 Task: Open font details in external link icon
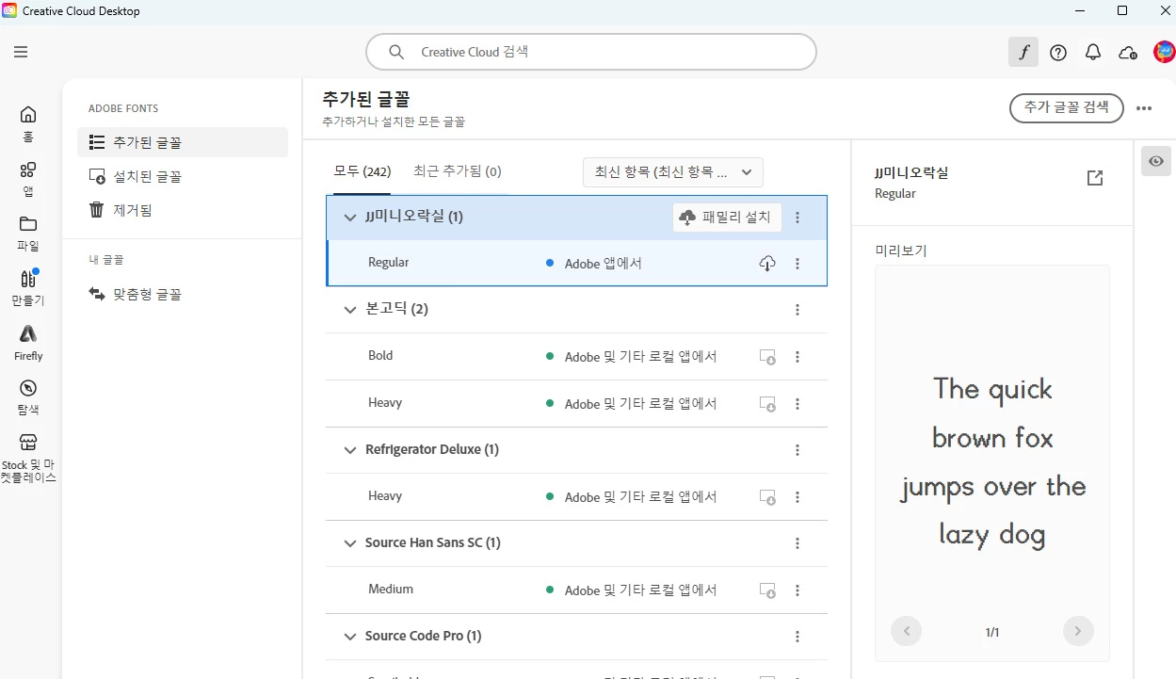pyautogui.click(x=1094, y=178)
